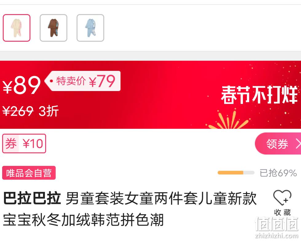Select the cream-colored outfit thumbnail
Screen dimensions: 301x241
pos(17,28)
